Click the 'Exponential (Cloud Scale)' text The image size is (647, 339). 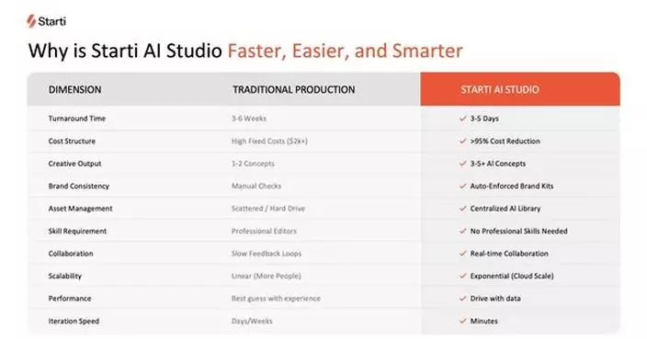[x=512, y=276]
